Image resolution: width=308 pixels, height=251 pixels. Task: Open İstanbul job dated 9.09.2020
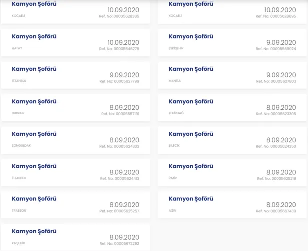coord(34,69)
